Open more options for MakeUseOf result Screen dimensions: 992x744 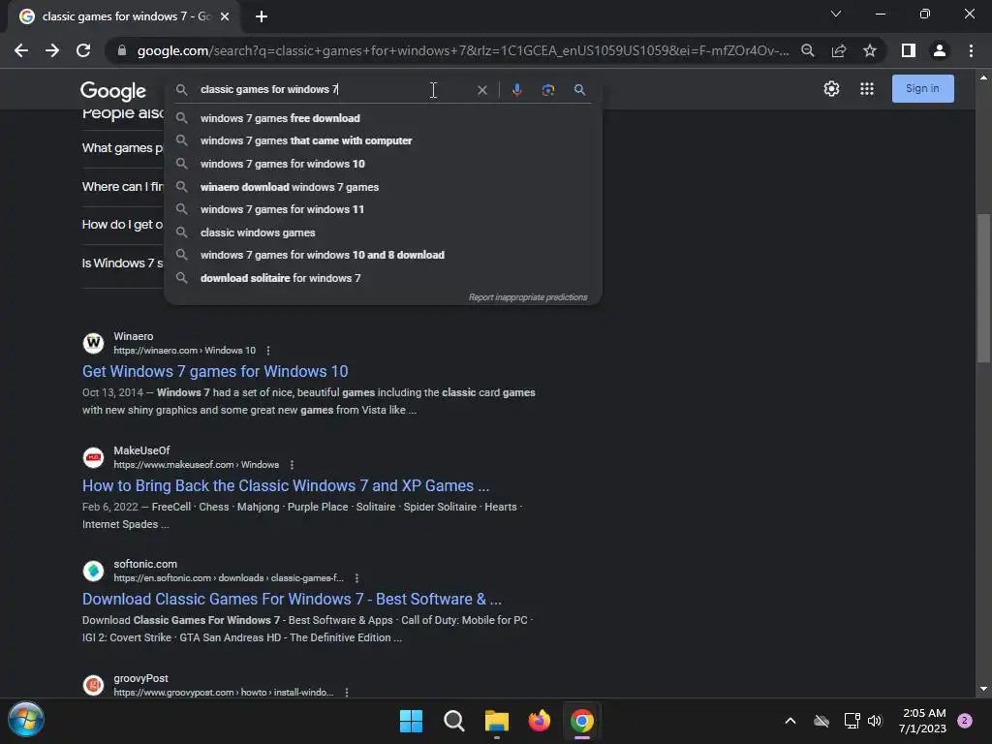click(x=292, y=465)
